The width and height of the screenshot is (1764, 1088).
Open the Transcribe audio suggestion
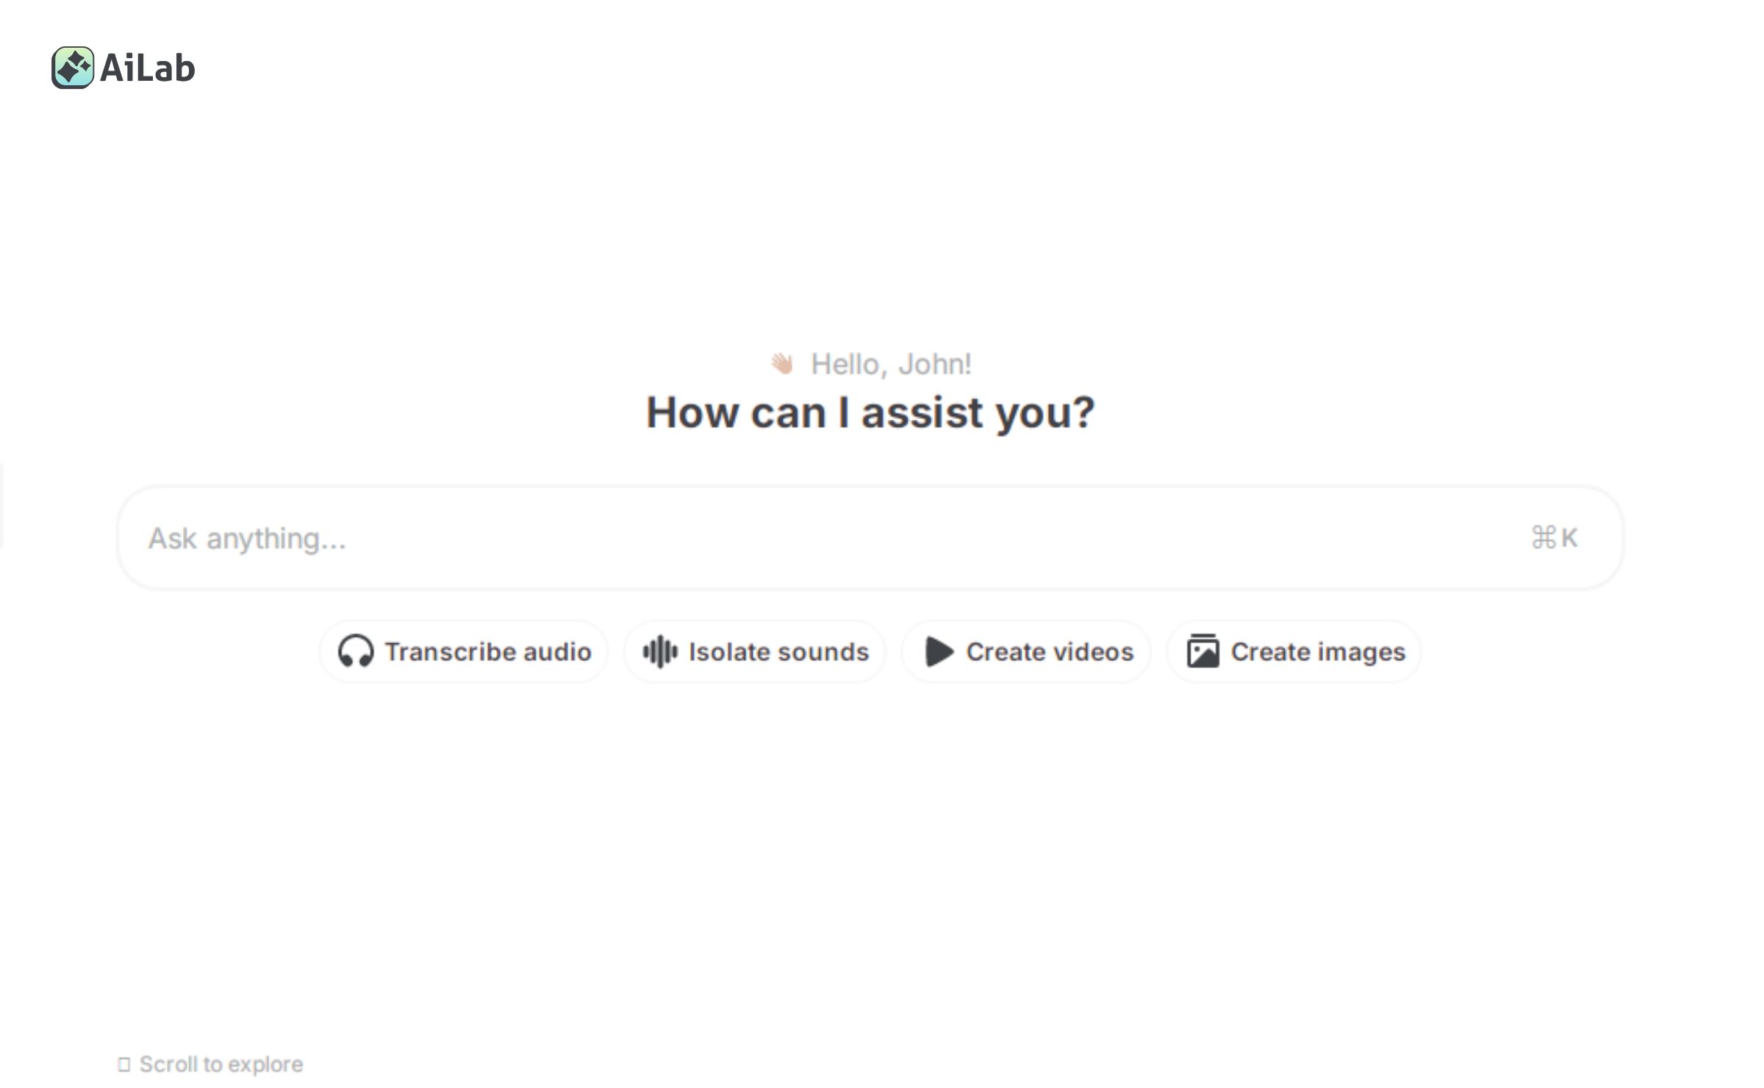(464, 651)
